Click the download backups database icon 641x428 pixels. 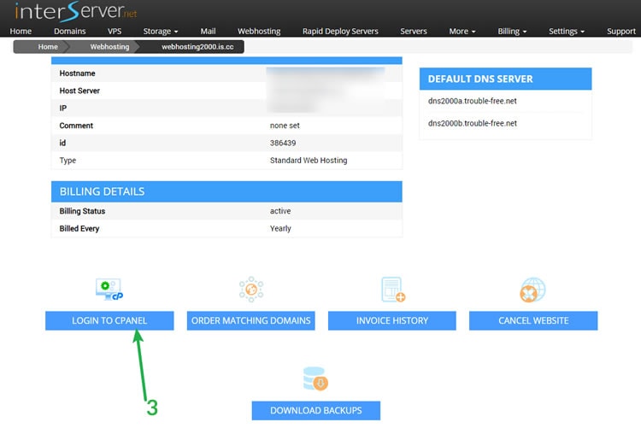315,378
